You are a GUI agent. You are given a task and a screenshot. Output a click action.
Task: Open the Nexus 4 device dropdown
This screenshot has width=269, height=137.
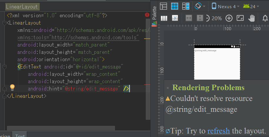pyautogui.click(x=225, y=6)
